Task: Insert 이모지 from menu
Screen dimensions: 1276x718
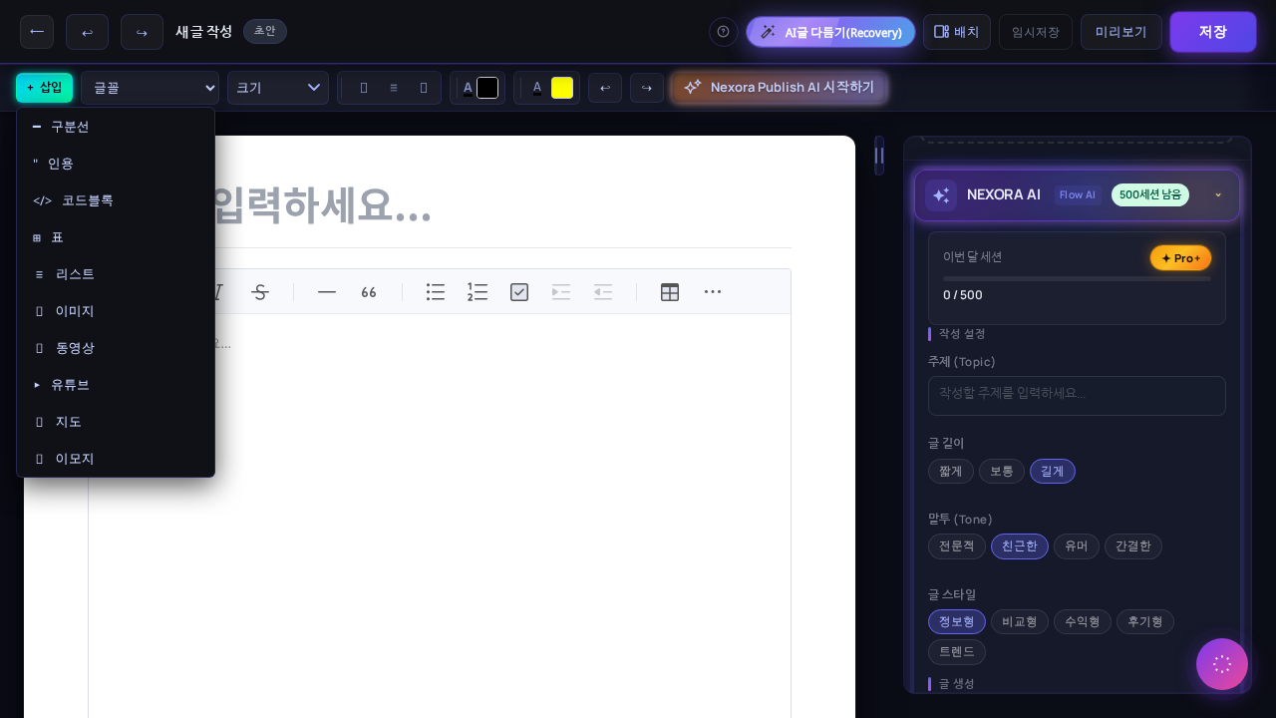Action: (x=116, y=459)
